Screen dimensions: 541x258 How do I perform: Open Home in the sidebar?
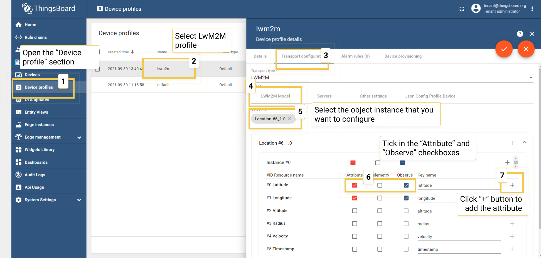tap(30, 25)
